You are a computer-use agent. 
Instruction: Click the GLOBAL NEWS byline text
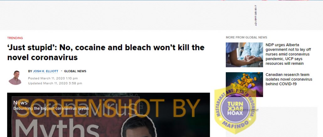[75, 71]
